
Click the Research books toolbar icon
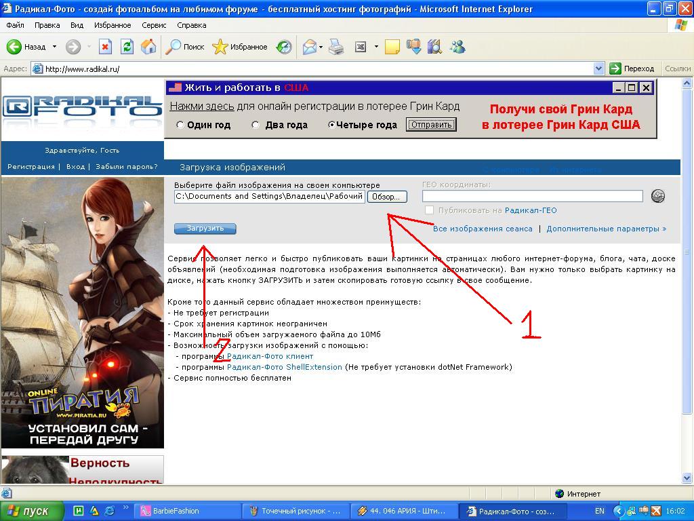(x=434, y=47)
